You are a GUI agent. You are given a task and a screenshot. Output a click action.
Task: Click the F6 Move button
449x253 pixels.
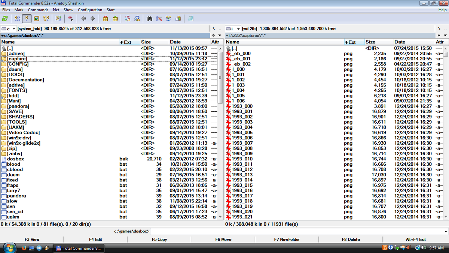click(x=223, y=239)
